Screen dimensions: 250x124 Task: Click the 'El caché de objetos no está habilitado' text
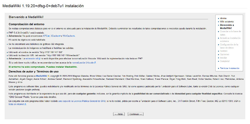tap(27, 40)
